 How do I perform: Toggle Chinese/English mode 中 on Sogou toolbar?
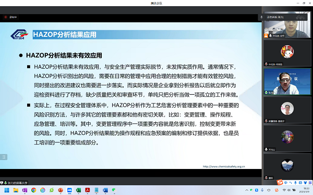pyautogui.click(x=286, y=183)
